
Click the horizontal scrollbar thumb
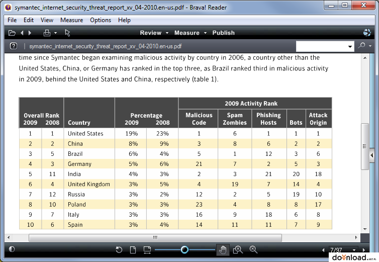click(x=155, y=238)
